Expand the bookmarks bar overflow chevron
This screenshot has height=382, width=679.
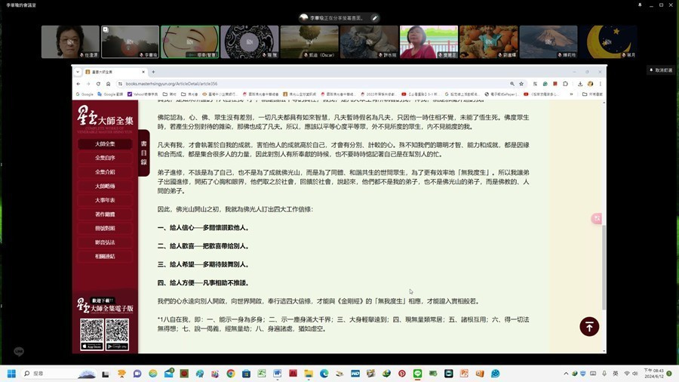click(572, 94)
